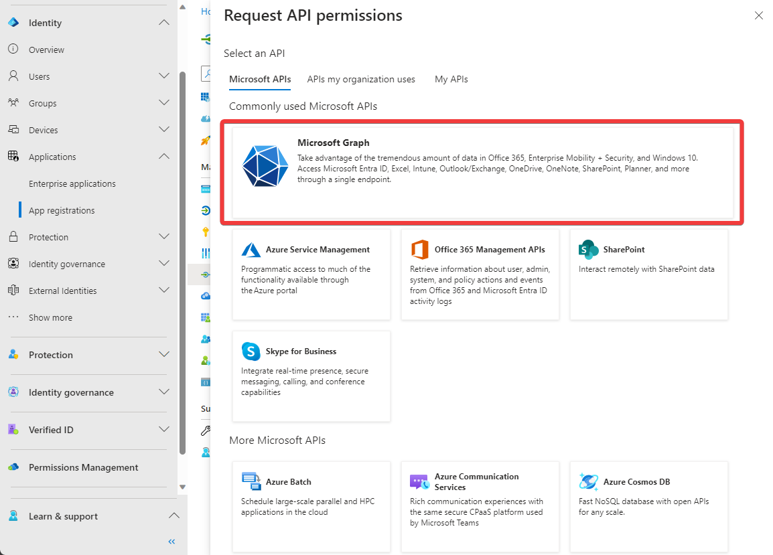Image resolution: width=773 pixels, height=555 pixels.
Task: Click the Show more ellipsis icon
Action: [x=13, y=317]
